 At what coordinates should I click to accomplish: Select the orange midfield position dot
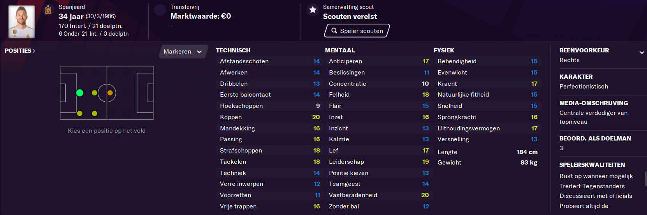[x=110, y=93]
